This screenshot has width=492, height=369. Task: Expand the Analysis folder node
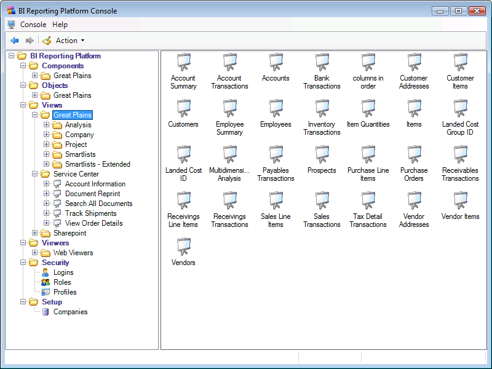point(47,125)
